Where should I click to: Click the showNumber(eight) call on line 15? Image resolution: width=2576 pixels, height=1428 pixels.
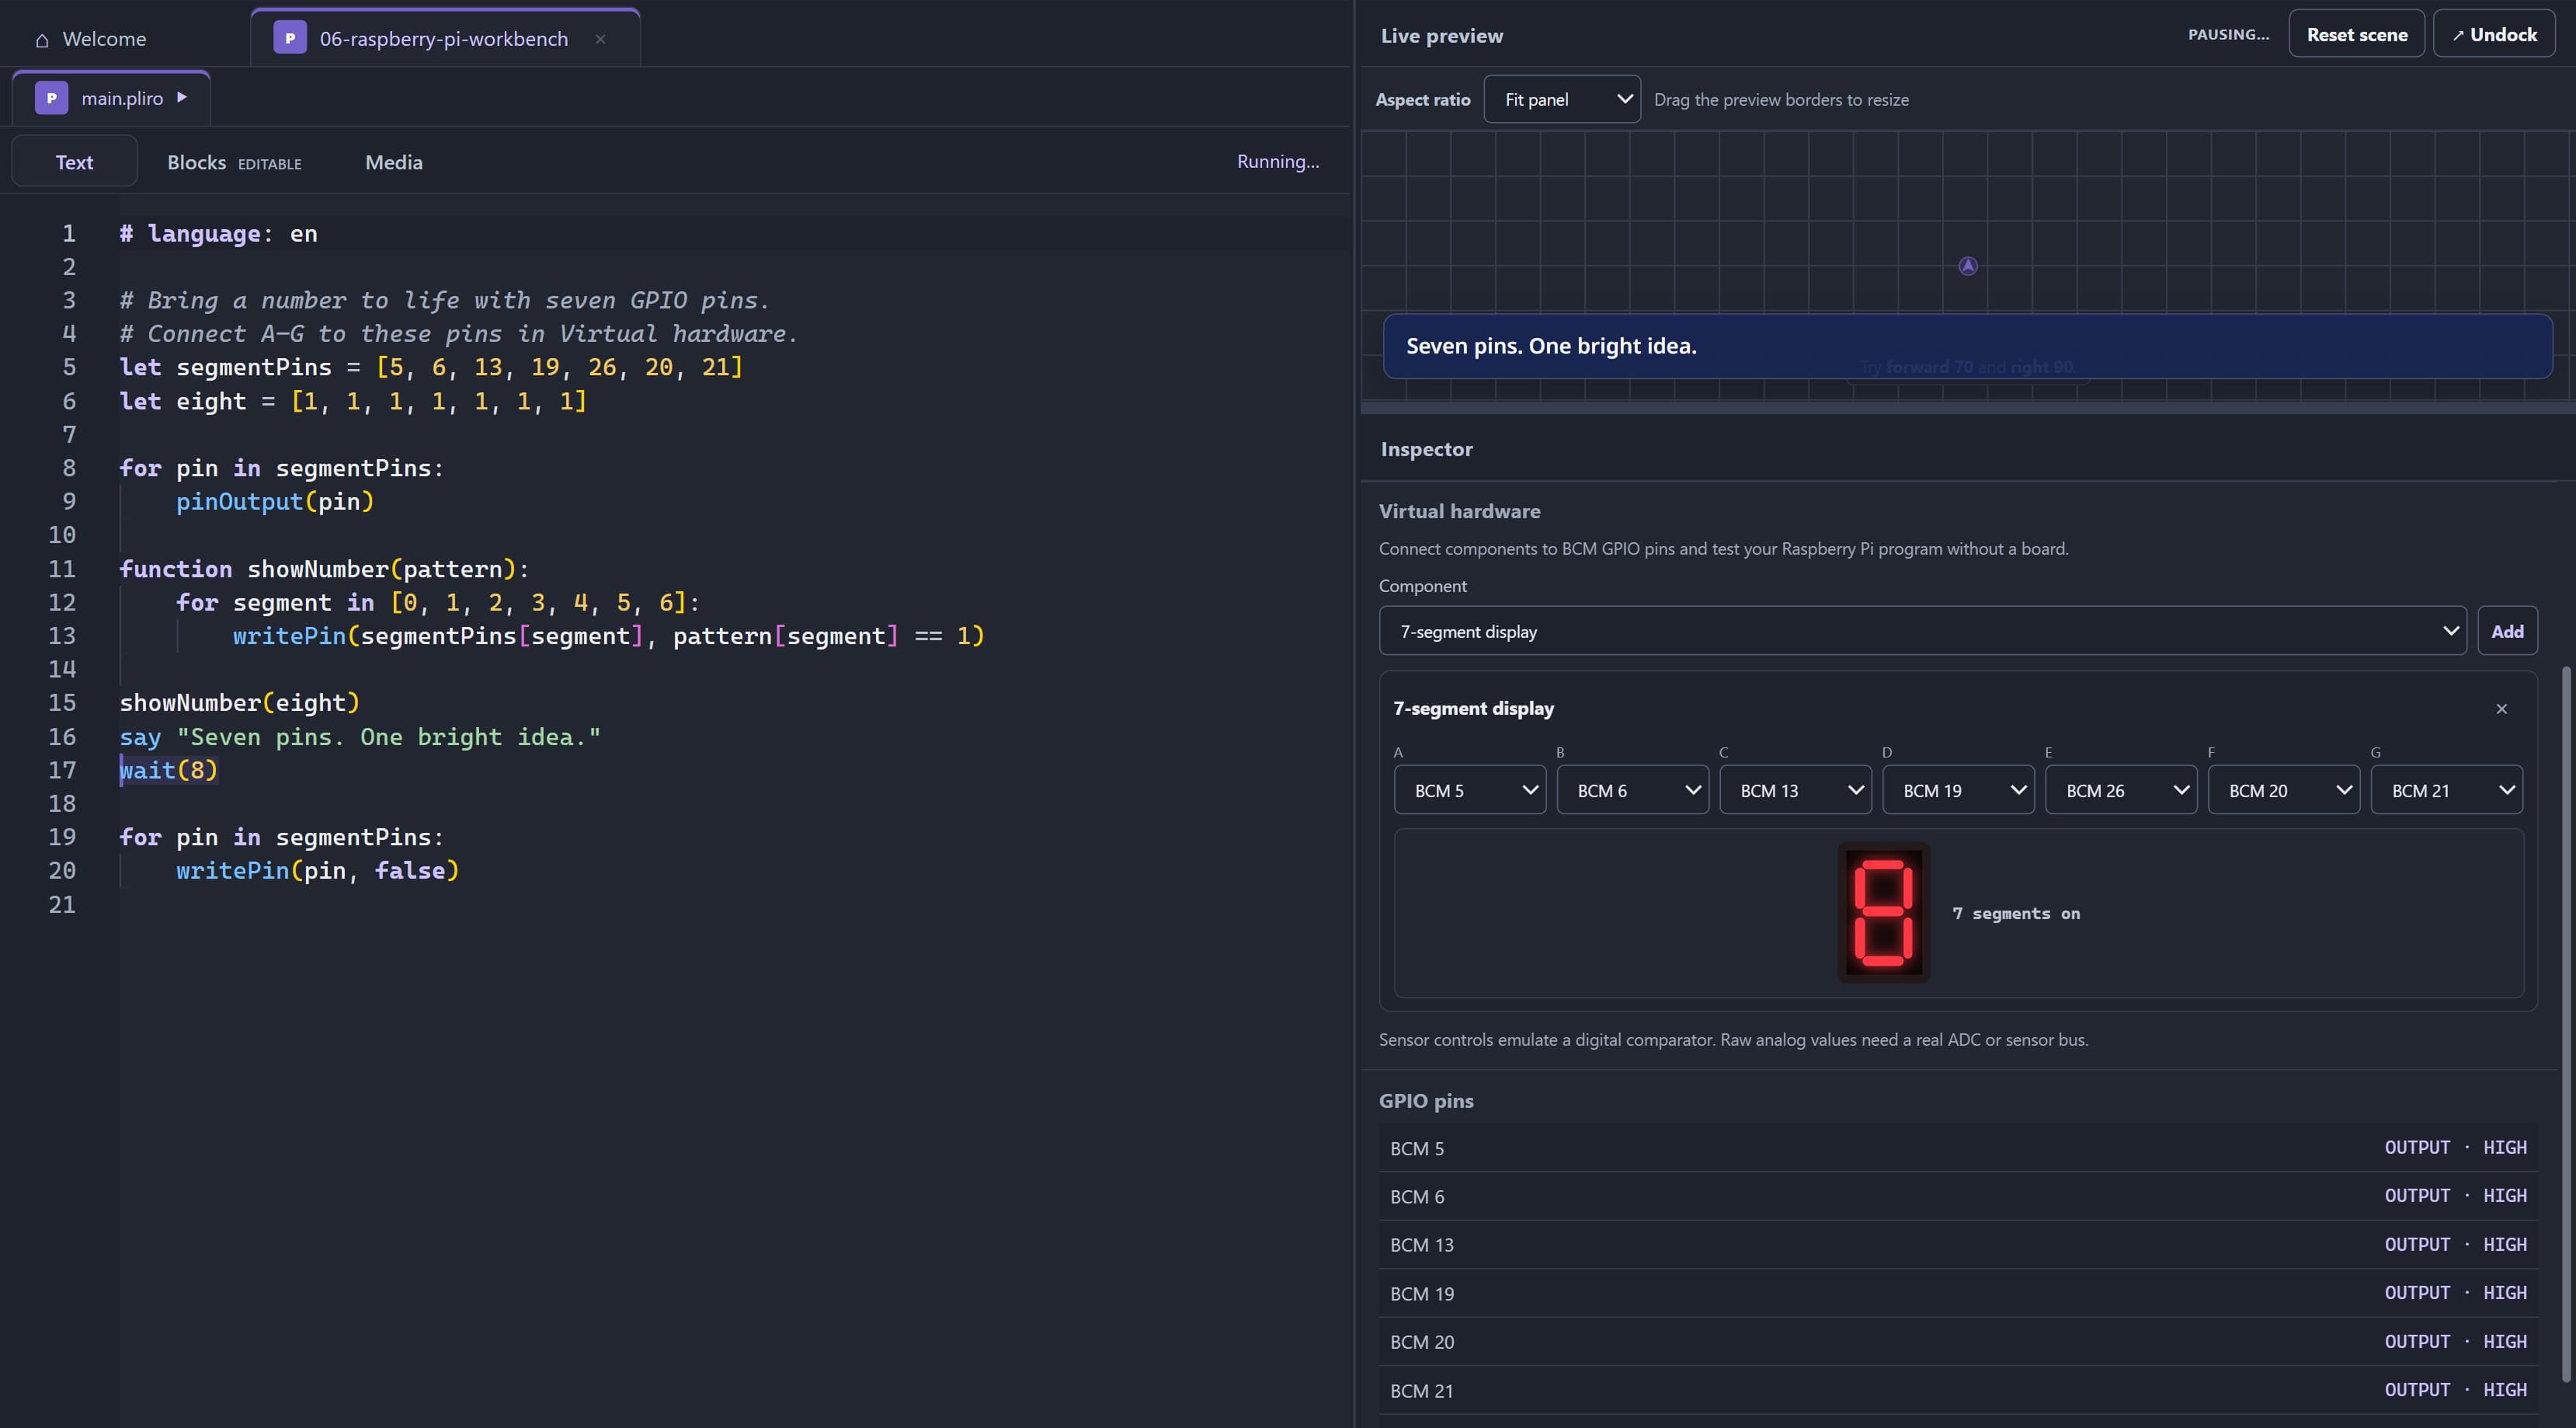click(x=239, y=702)
